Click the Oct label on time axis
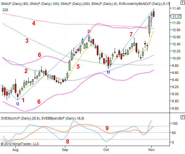Screen dimensions: 185x154 click(x=106, y=150)
